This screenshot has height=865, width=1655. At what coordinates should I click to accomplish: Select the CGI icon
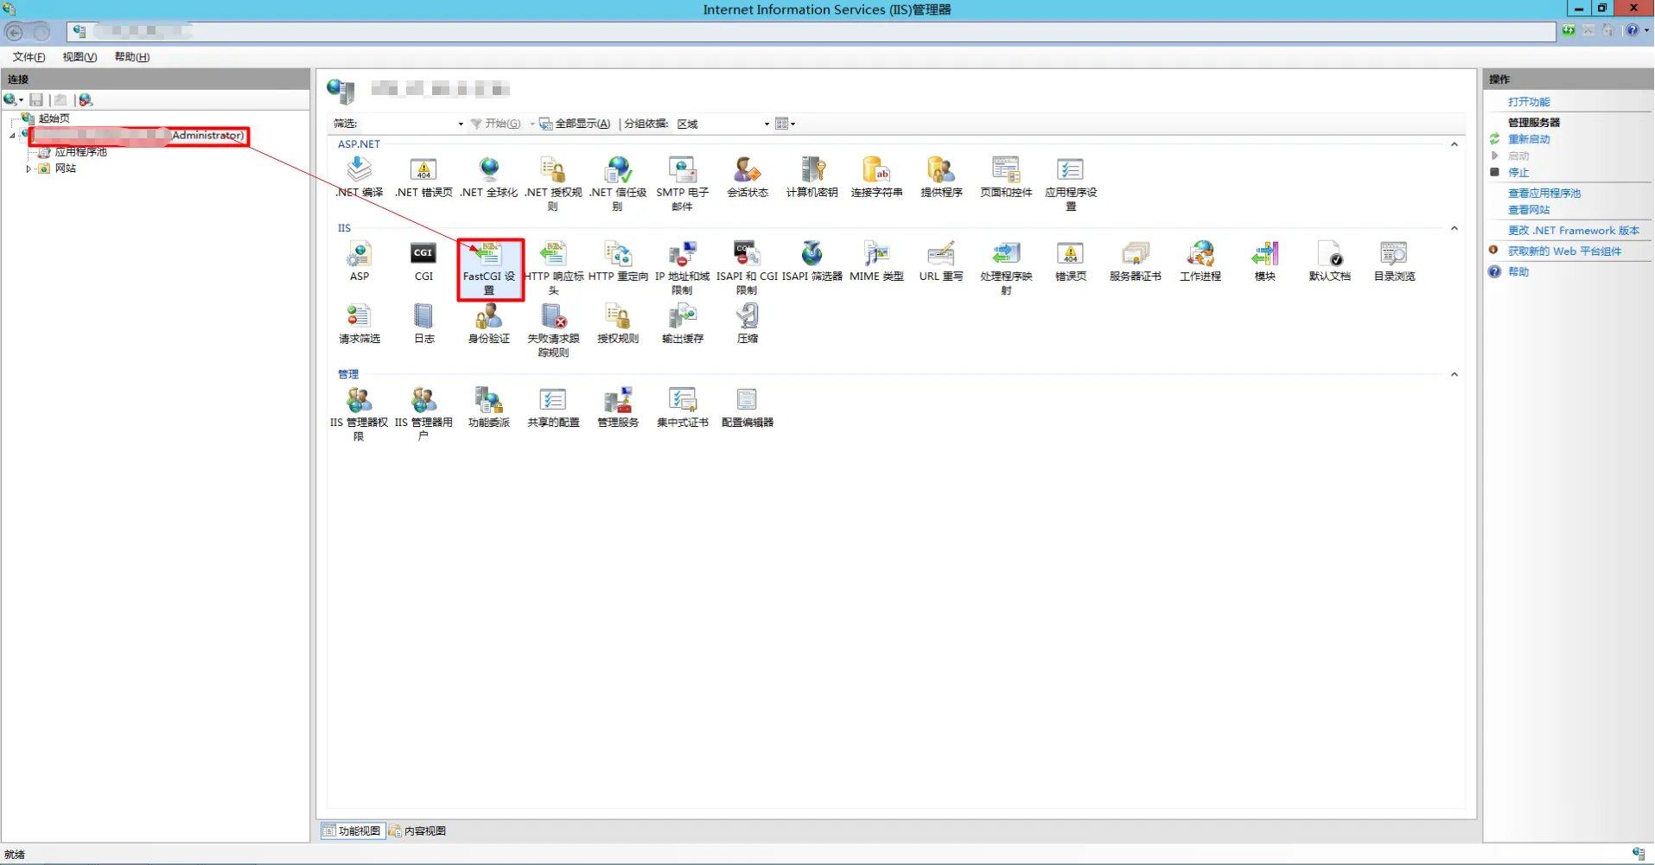coord(423,261)
